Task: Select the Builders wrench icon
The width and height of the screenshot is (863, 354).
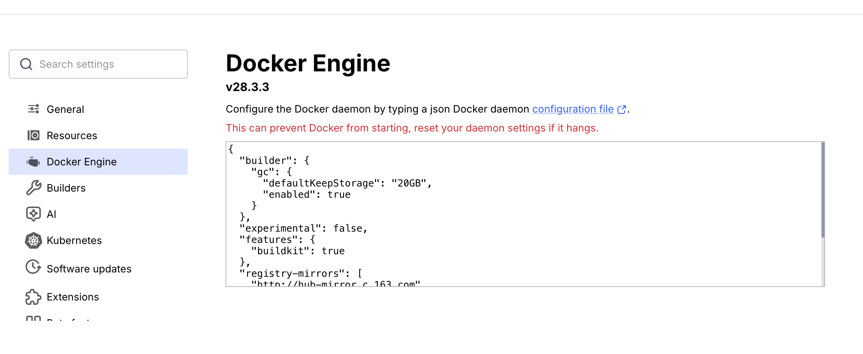Action: coord(33,188)
